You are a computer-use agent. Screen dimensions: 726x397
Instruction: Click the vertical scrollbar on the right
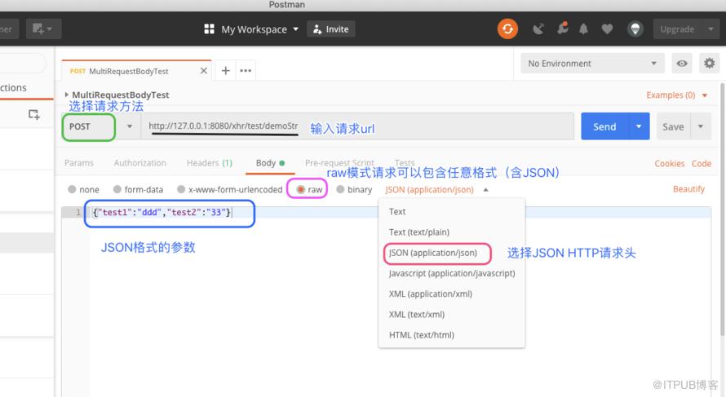722,210
